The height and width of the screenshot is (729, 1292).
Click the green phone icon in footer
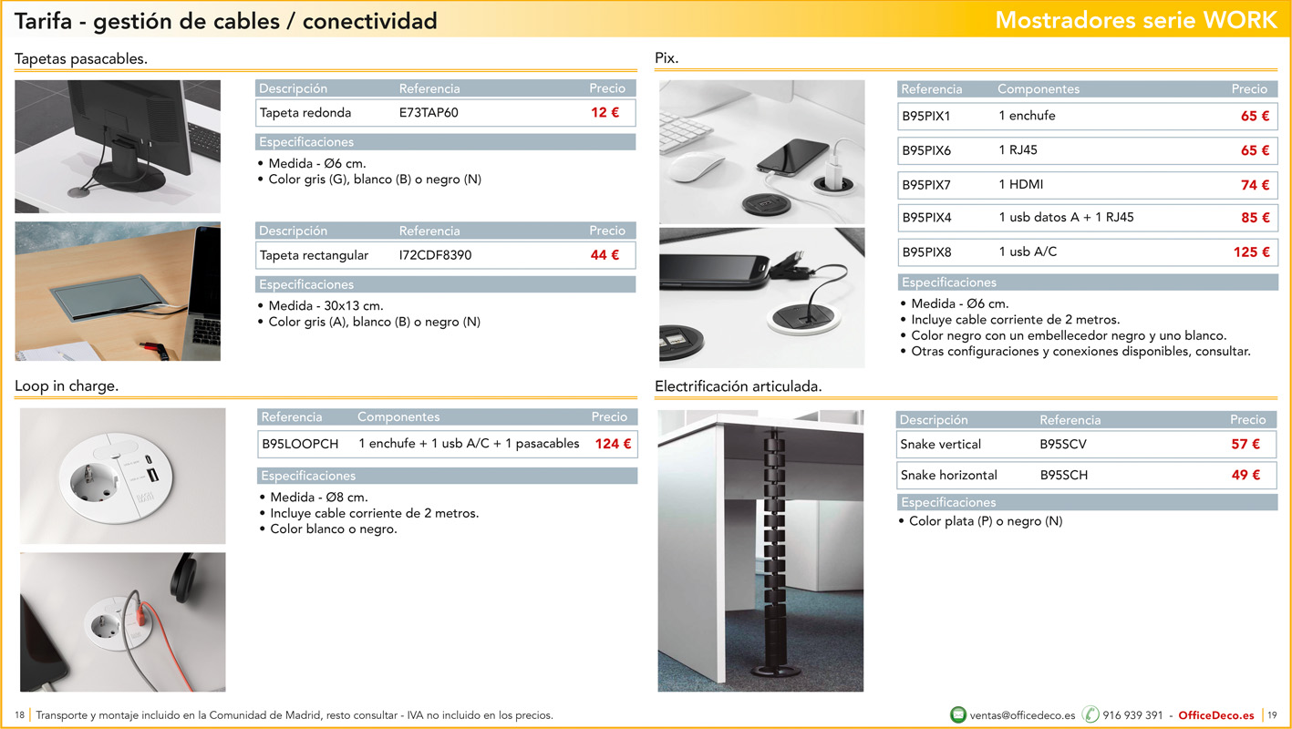pos(1090,715)
